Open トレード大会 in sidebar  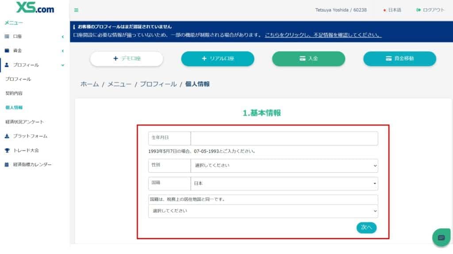(x=26, y=150)
